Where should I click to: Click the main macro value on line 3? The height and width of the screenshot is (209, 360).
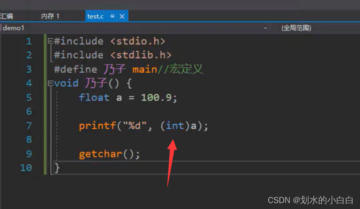(x=145, y=69)
